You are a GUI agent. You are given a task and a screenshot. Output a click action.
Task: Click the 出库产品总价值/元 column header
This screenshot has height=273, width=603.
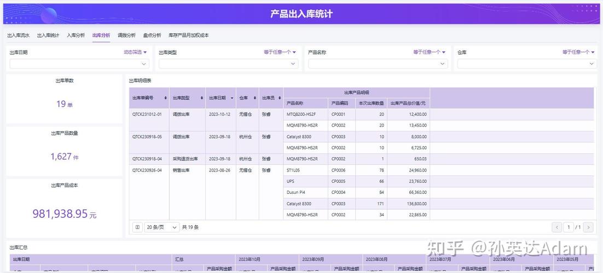point(408,103)
